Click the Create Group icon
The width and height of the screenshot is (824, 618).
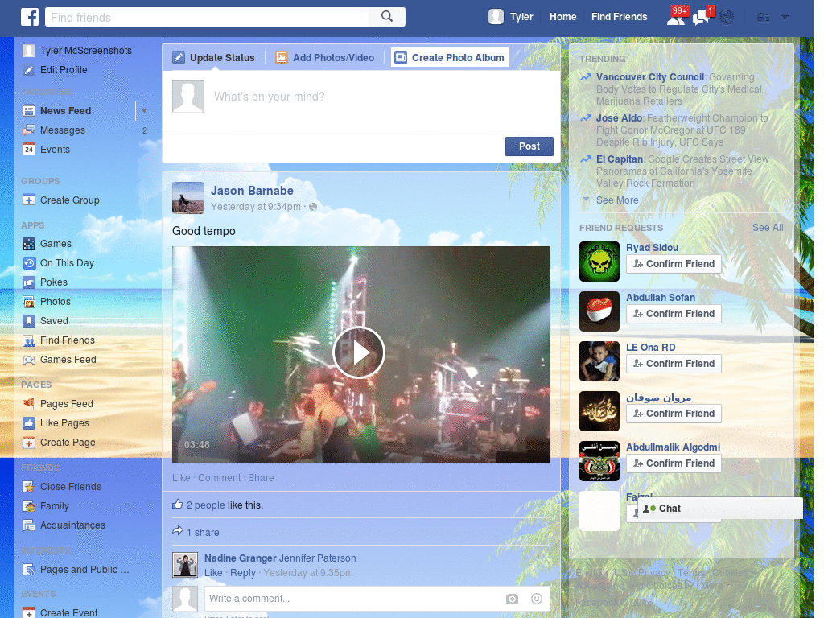[29, 200]
